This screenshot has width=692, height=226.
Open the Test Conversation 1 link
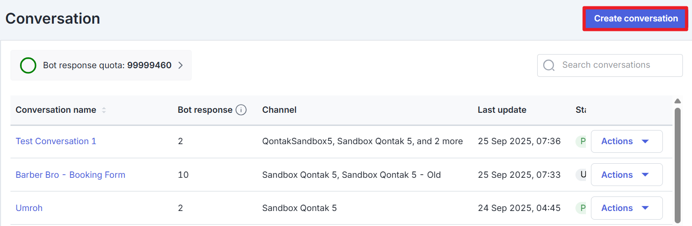click(56, 141)
